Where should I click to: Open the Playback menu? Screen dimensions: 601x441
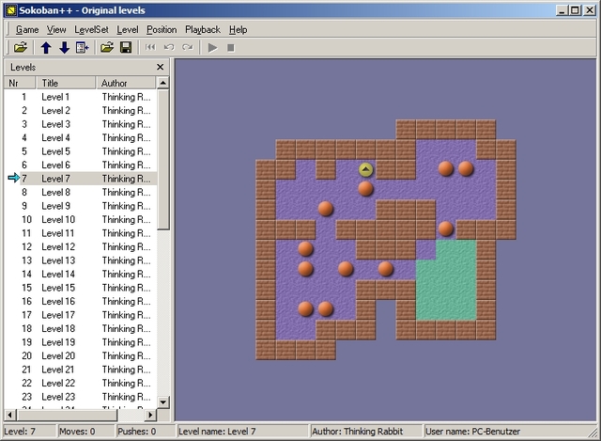203,29
